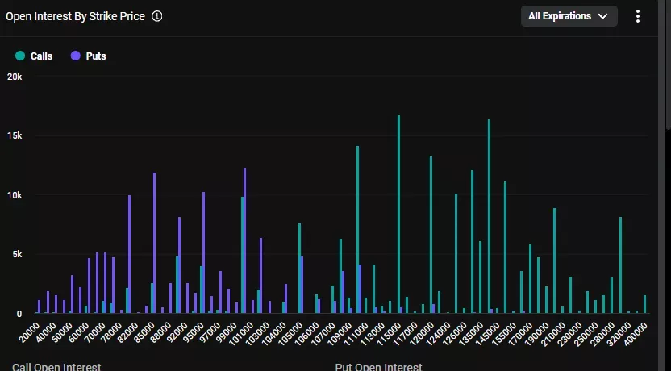The image size is (671, 371).
Task: Click the put bar at 95000 strike
Action: (x=203, y=252)
